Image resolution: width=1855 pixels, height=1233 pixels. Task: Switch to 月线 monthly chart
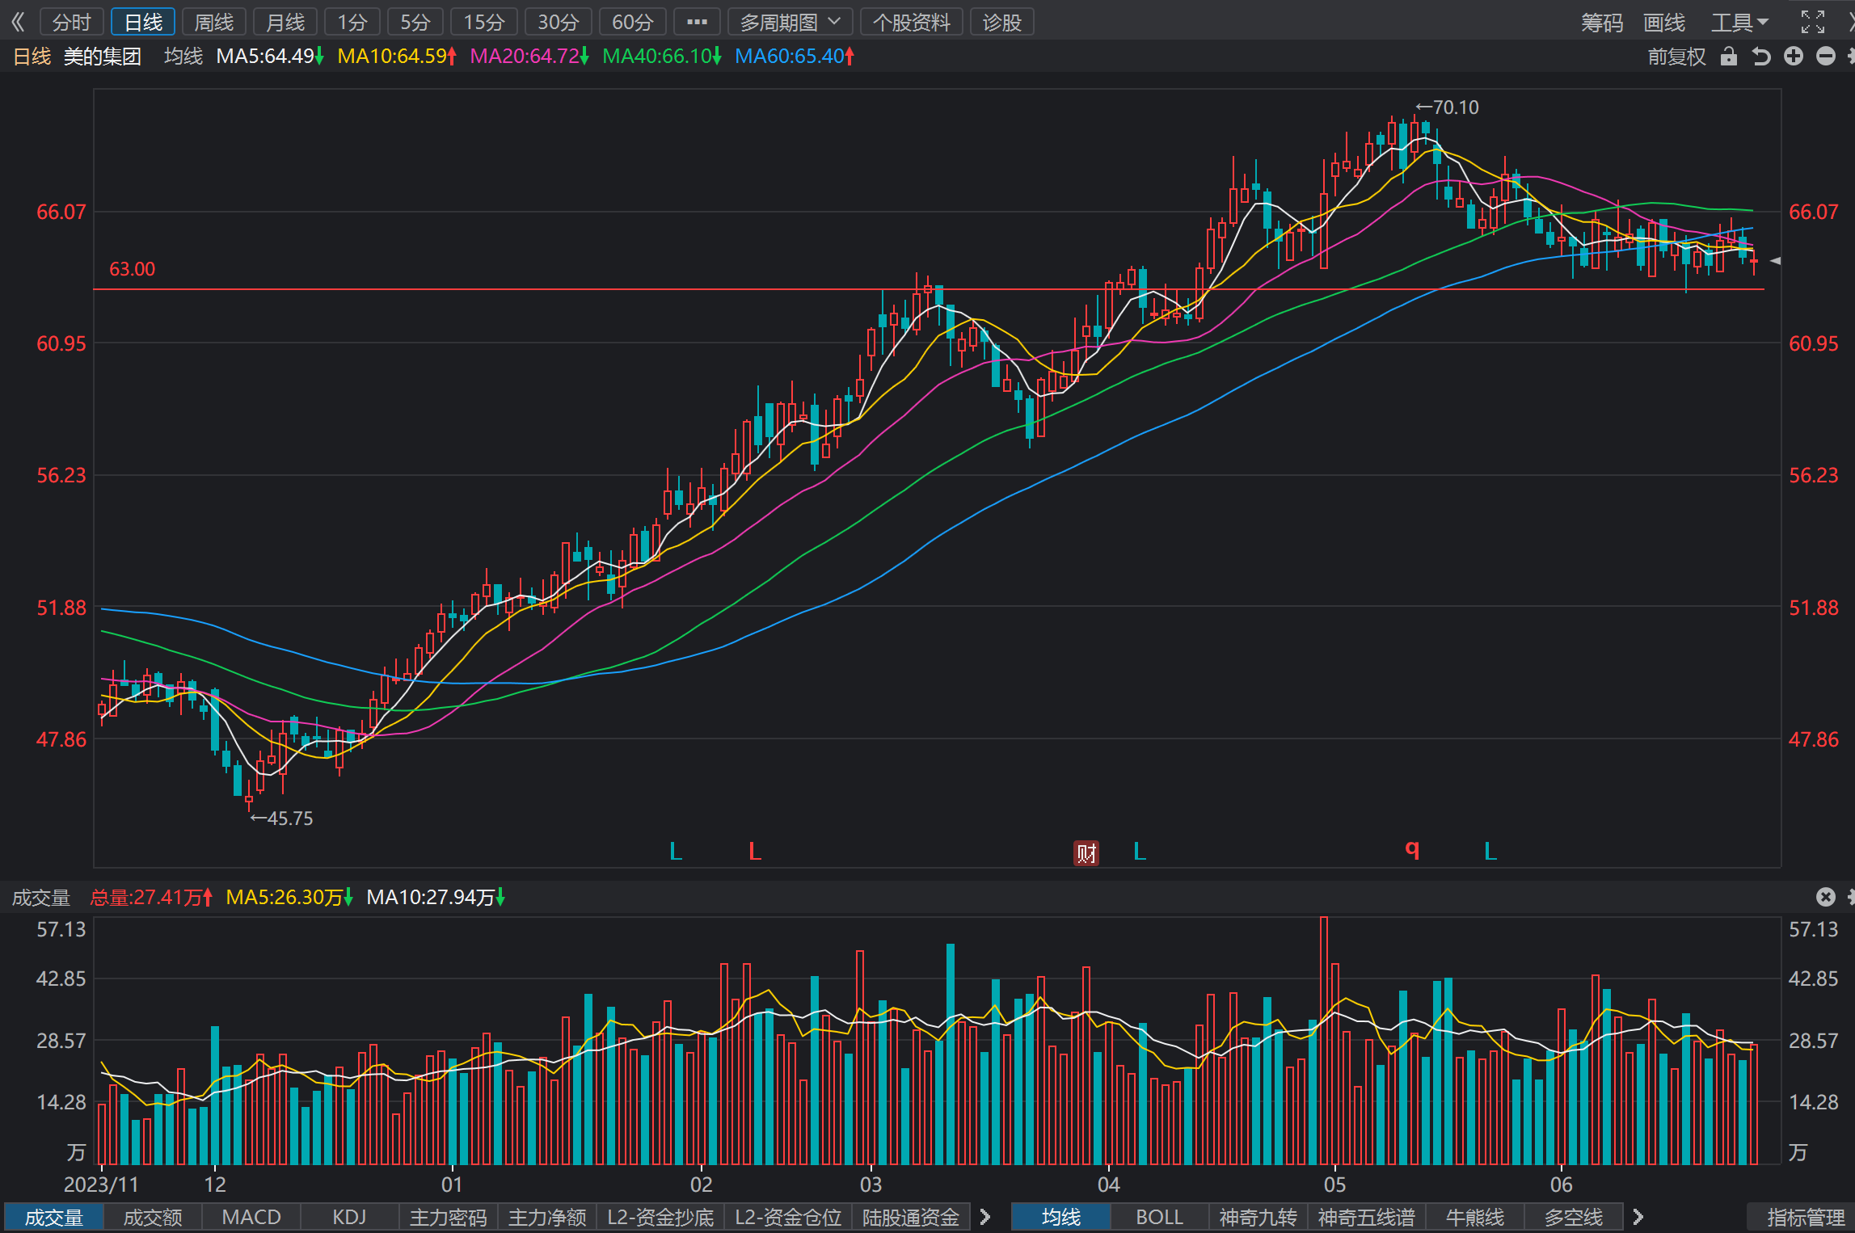tap(285, 22)
